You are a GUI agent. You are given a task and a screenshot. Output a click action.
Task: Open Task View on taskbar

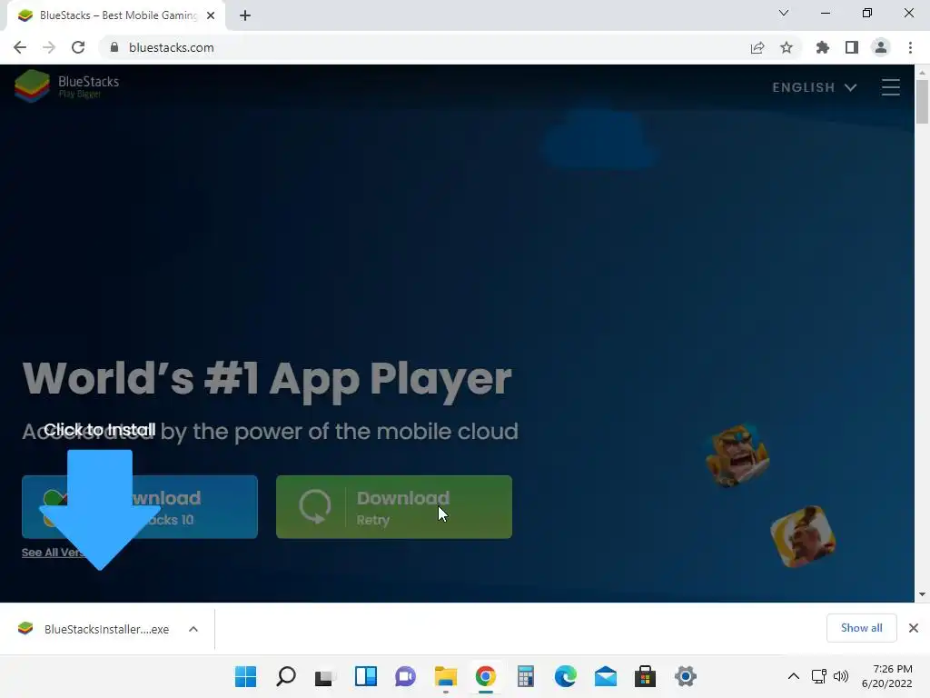coord(326,676)
